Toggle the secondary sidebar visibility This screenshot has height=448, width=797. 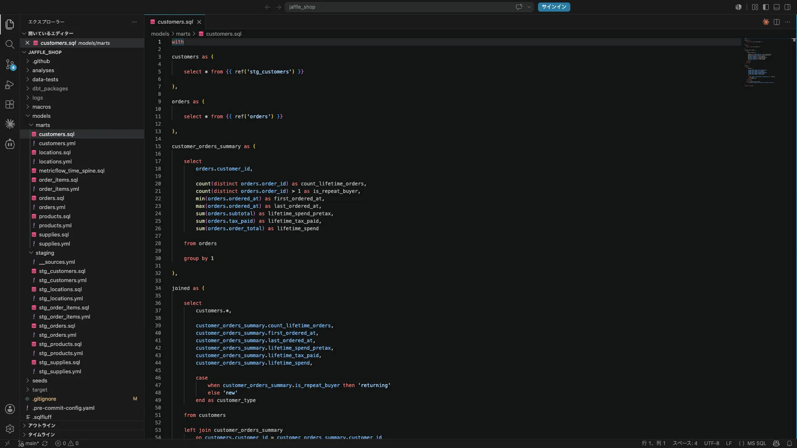click(787, 7)
